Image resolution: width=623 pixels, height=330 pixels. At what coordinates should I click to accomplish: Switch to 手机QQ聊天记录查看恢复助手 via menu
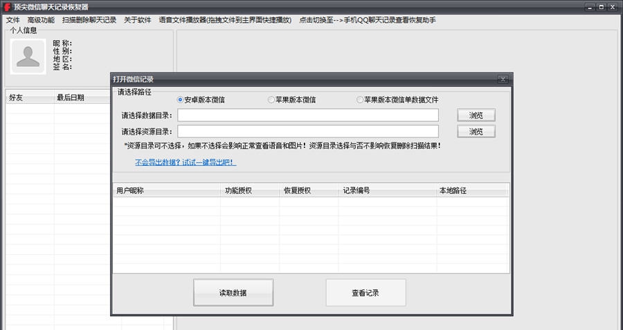(368, 20)
